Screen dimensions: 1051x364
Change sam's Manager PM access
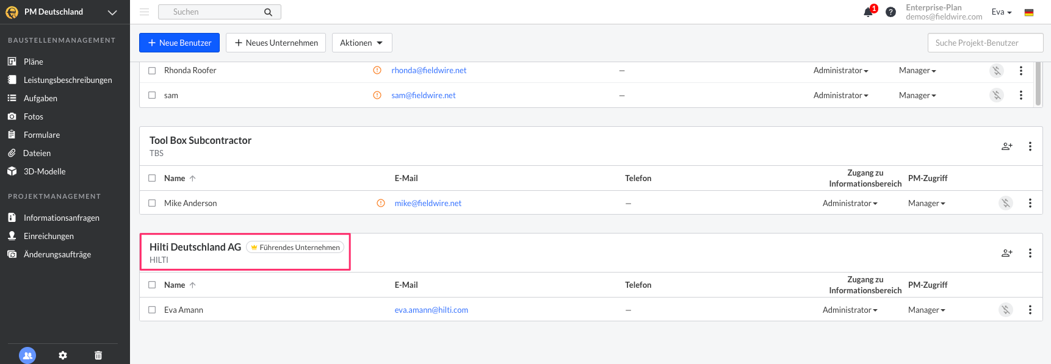tap(917, 95)
